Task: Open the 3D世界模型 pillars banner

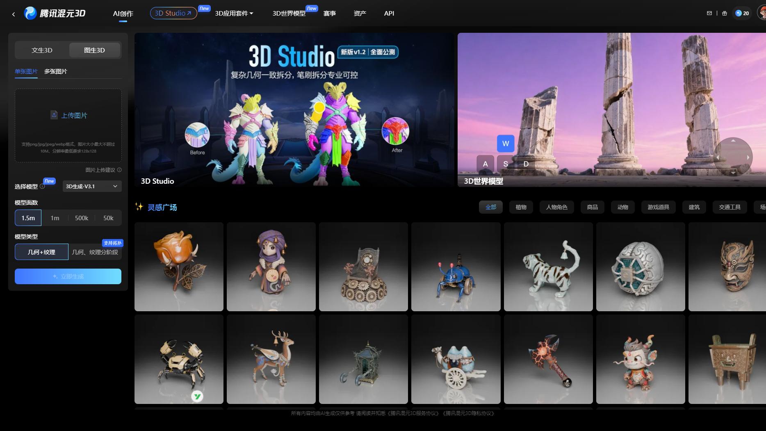Action: [612, 110]
